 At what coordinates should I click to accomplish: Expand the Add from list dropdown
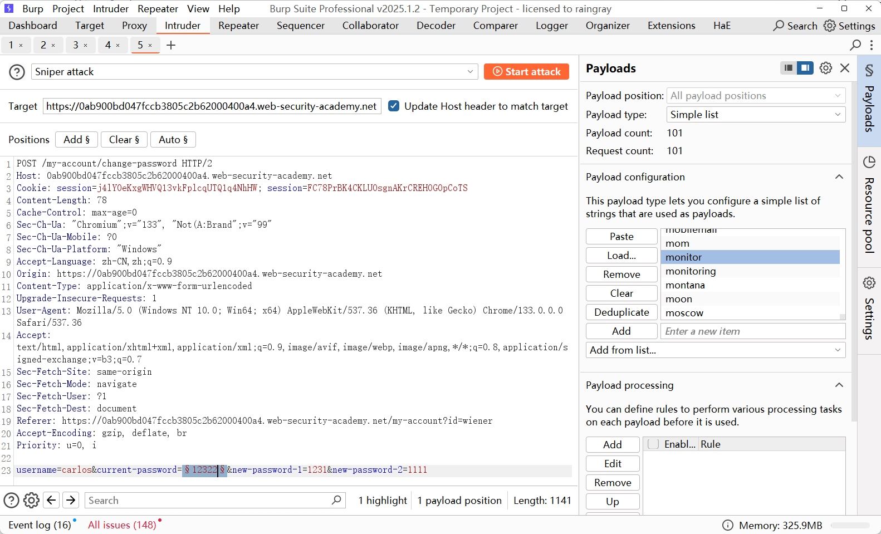[x=715, y=350]
